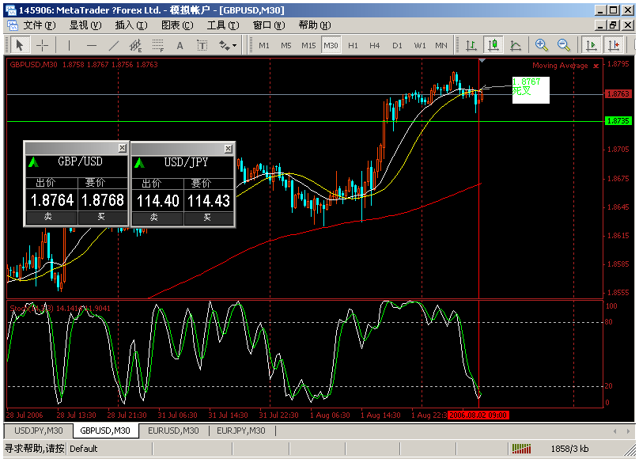
Task: Click the chart shift triangle marker
Action: tap(482, 61)
